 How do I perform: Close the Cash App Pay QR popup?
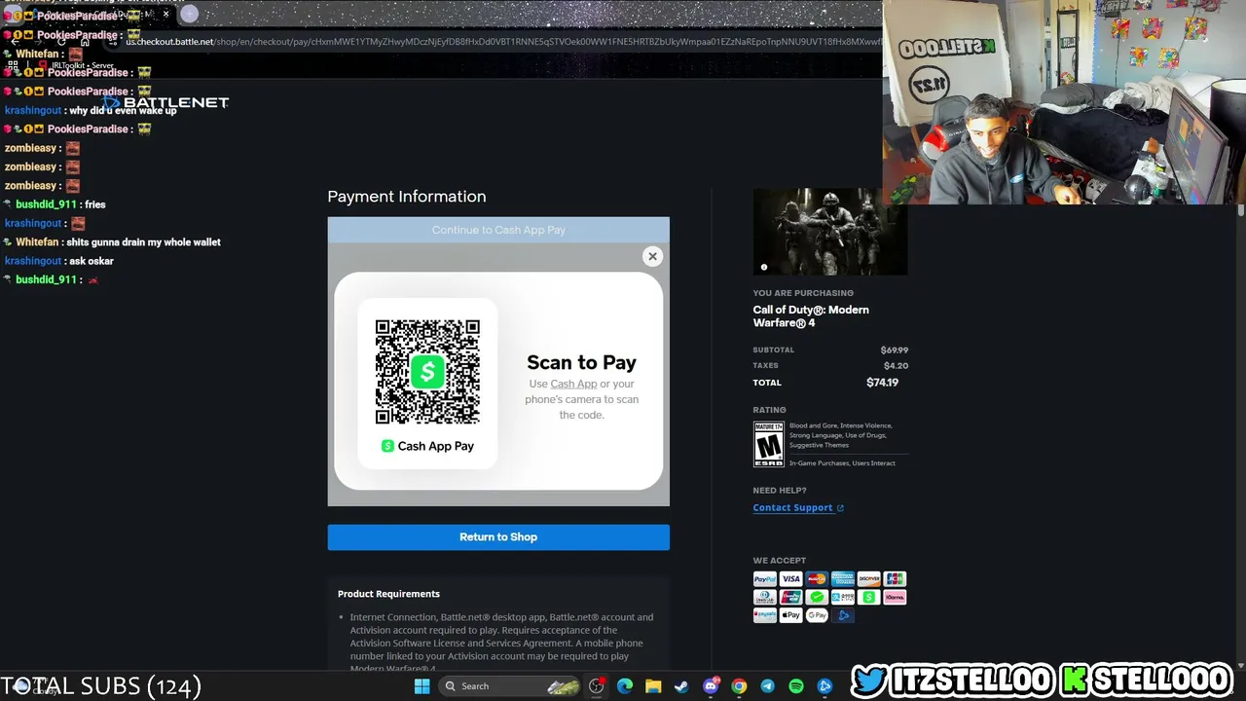(652, 256)
